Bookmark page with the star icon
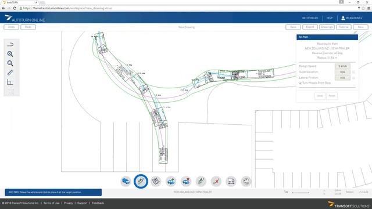This screenshot has width=372, height=209. pyautogui.click(x=363, y=8)
